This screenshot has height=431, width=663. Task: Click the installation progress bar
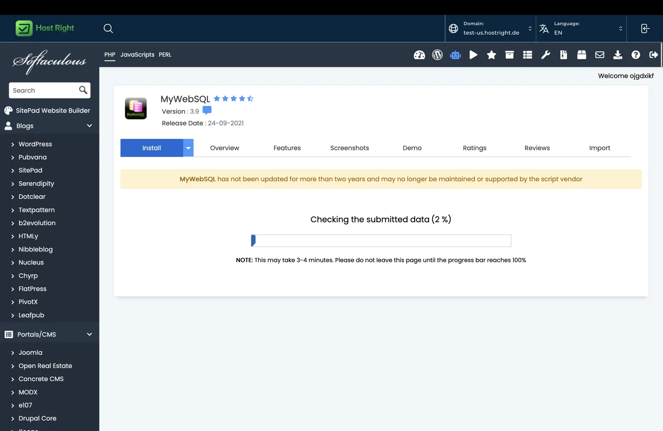(381, 241)
